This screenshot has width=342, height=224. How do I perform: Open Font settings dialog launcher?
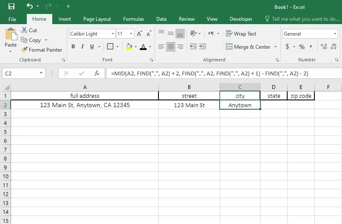(x=151, y=60)
